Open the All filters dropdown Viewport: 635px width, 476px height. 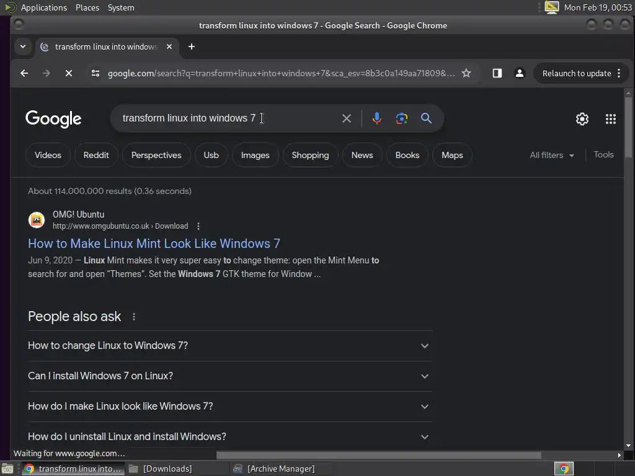pos(552,156)
